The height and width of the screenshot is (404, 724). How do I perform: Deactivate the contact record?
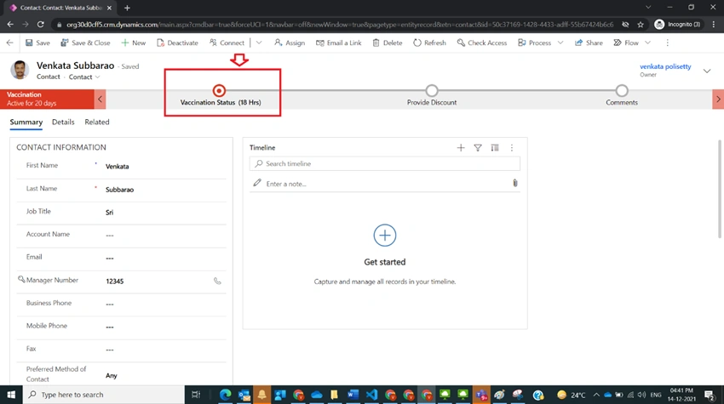(x=177, y=43)
